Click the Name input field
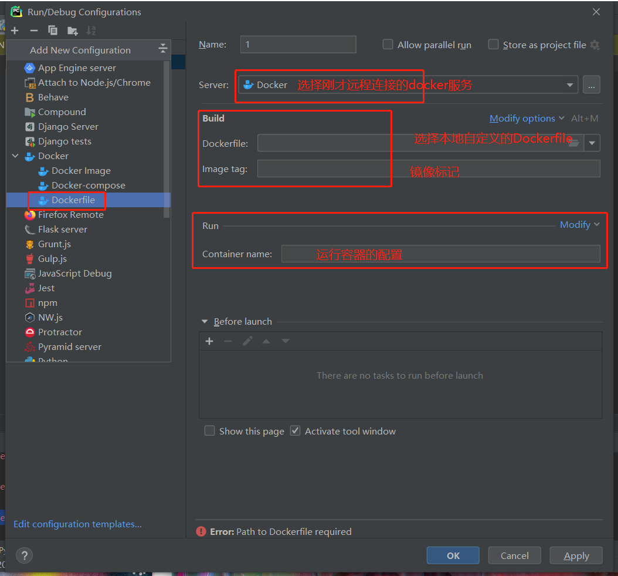The image size is (618, 576). (x=298, y=45)
